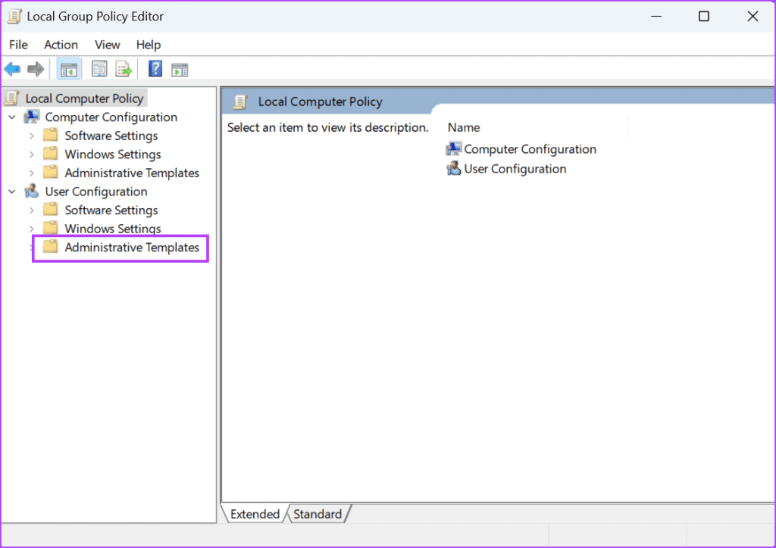Click Administrative Templates folder icon under Computer Configuration
776x548 pixels.
51,173
